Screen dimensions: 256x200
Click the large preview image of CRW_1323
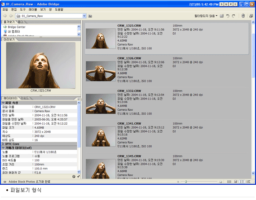coord(41,65)
